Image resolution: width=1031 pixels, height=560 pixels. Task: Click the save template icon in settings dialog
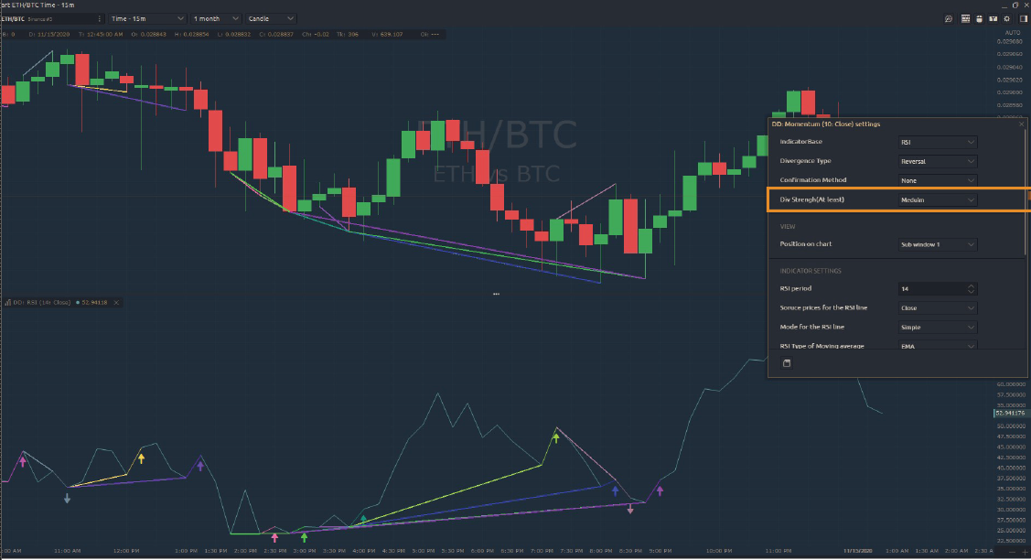[786, 363]
